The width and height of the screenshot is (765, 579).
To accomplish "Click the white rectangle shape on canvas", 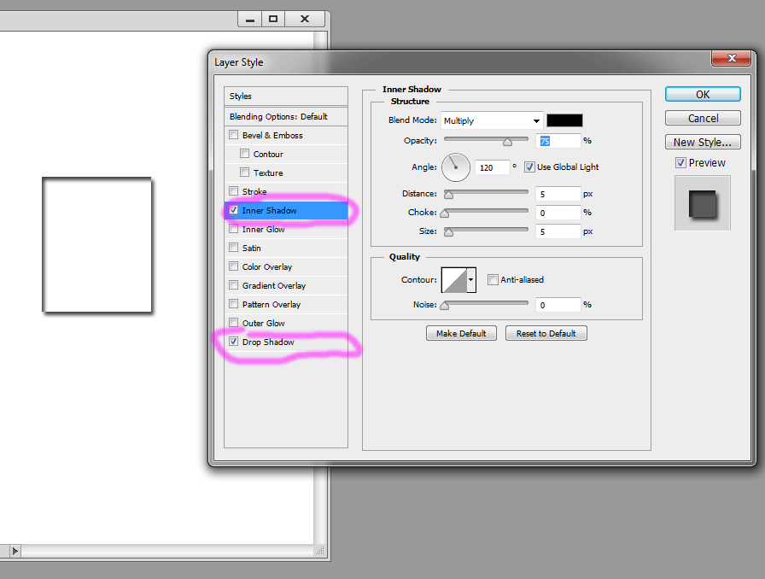I will pyautogui.click(x=97, y=244).
